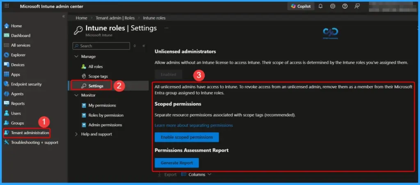Click the Microsoft Intune subtitle text
Image resolution: width=420 pixels, height=185 pixels.
pos(99,35)
